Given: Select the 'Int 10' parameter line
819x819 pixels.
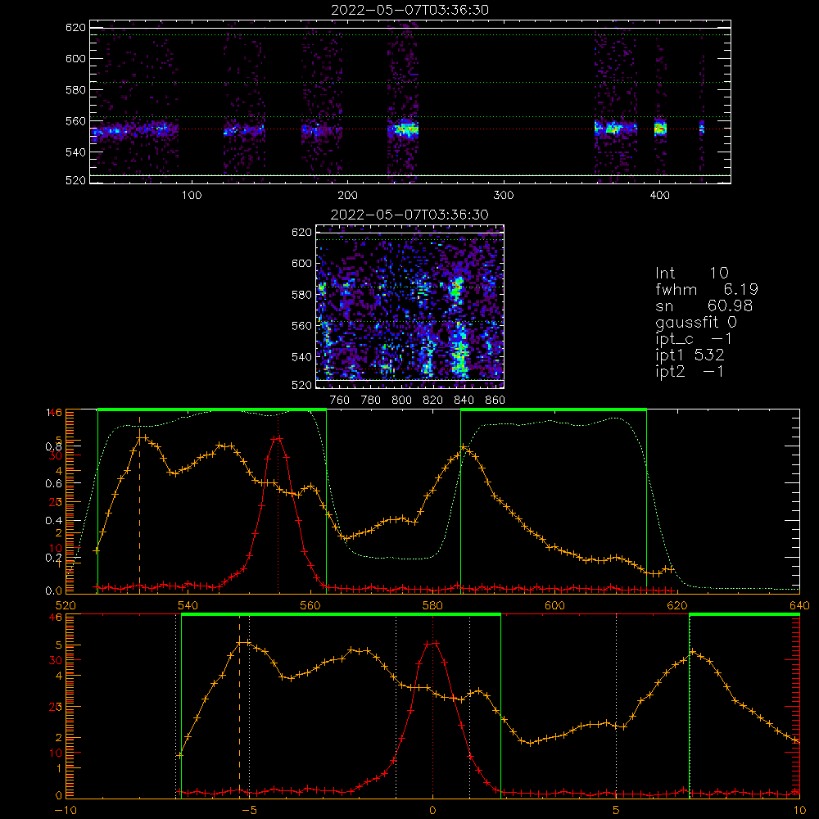Looking at the screenshot, I should pos(691,273).
